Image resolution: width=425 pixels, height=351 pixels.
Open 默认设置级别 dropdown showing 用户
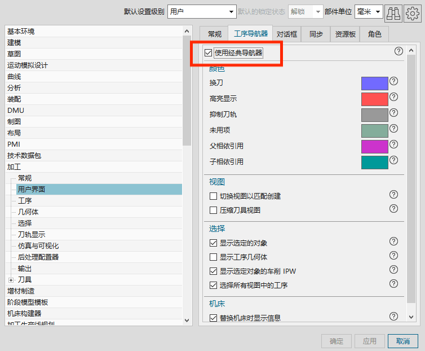tap(202, 12)
